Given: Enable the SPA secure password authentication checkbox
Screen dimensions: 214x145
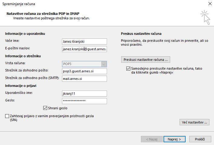Looking at the screenshot, I should [x=7, y=116].
